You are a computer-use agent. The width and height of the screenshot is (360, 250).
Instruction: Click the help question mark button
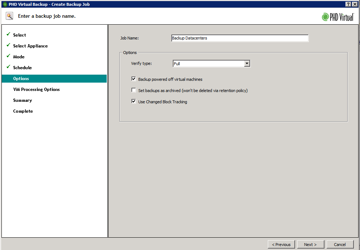pyautogui.click(x=348, y=4)
